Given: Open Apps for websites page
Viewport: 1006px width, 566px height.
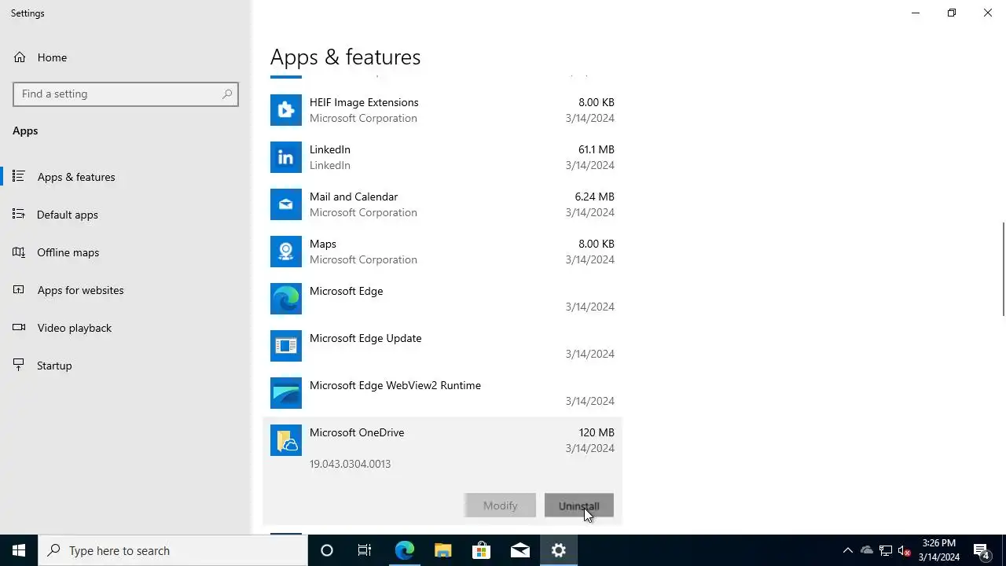Looking at the screenshot, I should click(81, 290).
